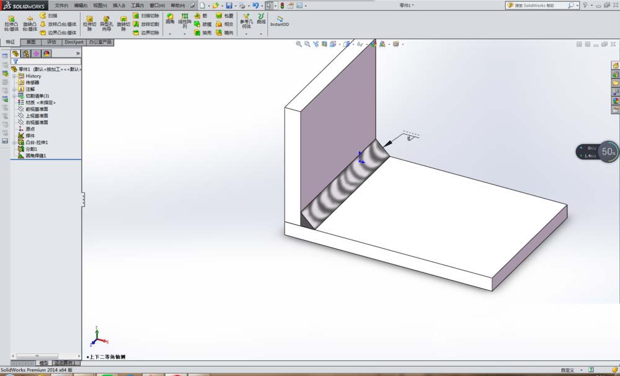Image resolution: width=620 pixels, height=376 pixels.
Task: Click the Mirror (镜向) tool
Action: click(224, 32)
